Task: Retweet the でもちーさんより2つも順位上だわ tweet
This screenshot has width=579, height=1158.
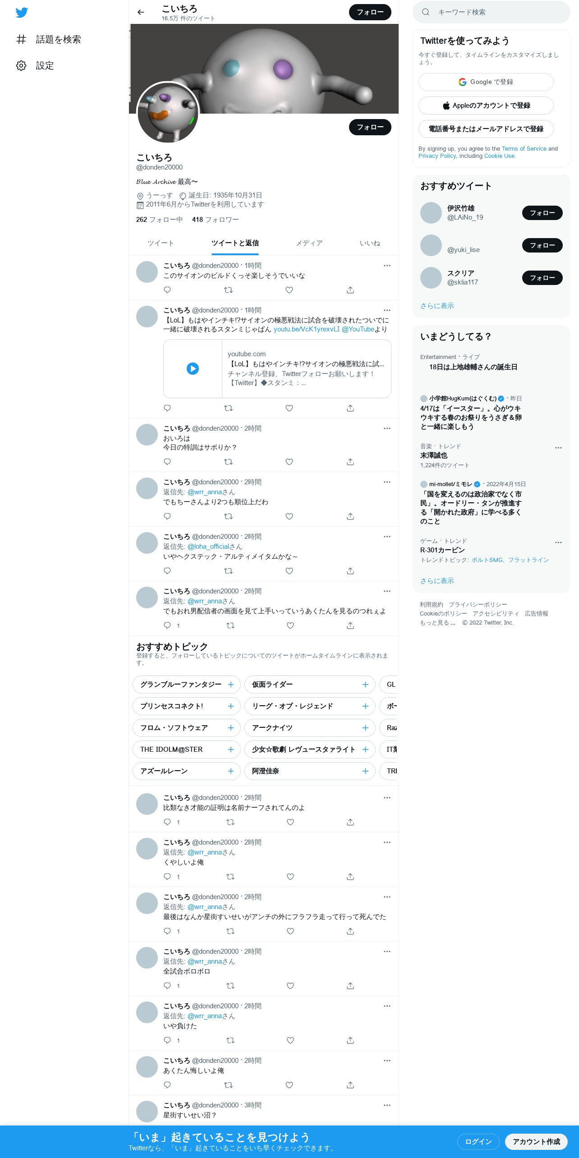Action: tap(229, 516)
